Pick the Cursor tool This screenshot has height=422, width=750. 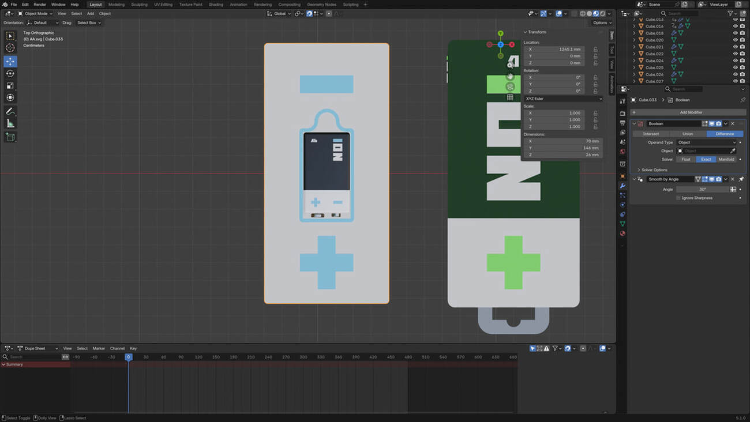(x=10, y=48)
